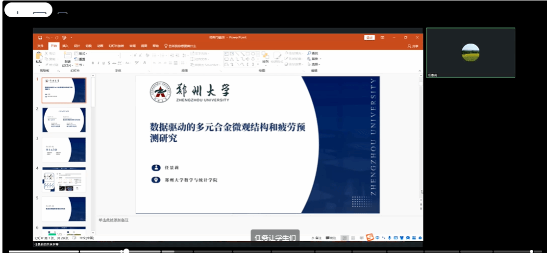Click the Sogou input method S icon

(370, 238)
